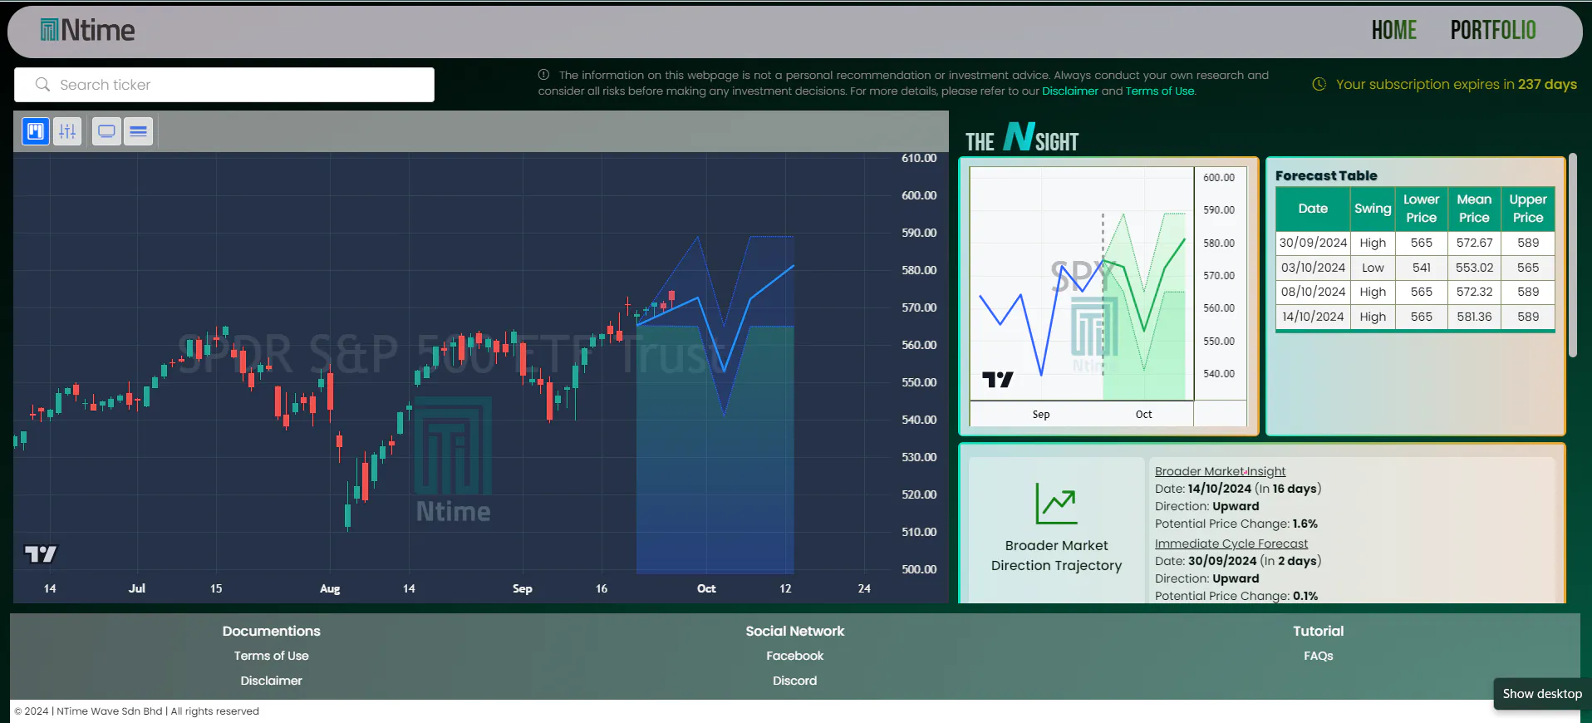Open the Disclaimer link in the notice text
Screen dimensions: 1592x723
[1070, 91]
